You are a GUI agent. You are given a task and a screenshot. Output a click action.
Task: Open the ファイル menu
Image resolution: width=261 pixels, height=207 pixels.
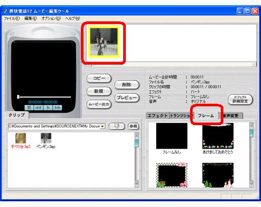tap(12, 18)
